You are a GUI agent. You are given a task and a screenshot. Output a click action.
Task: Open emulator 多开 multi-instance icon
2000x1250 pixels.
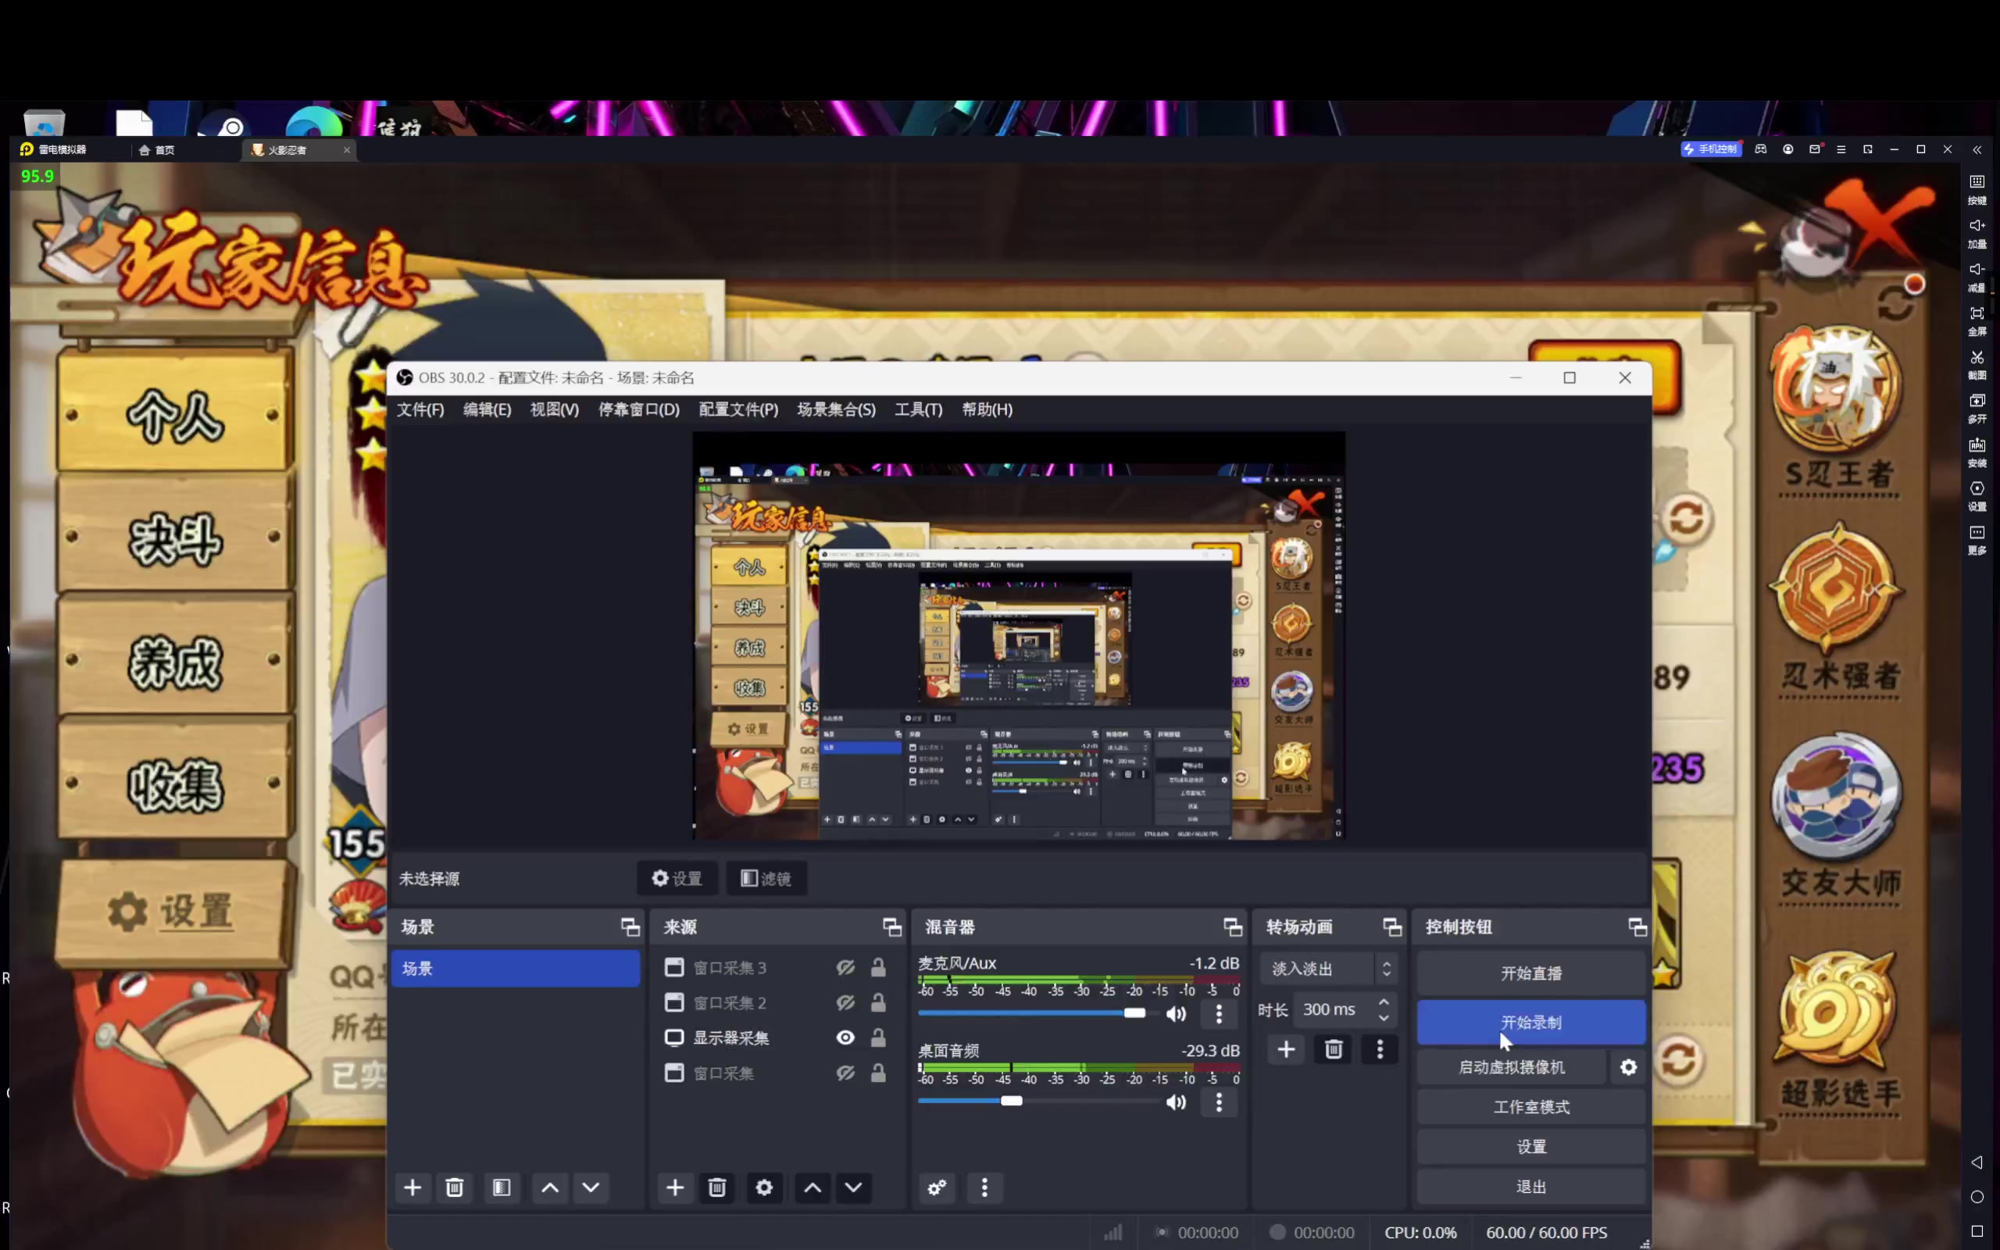click(1977, 409)
